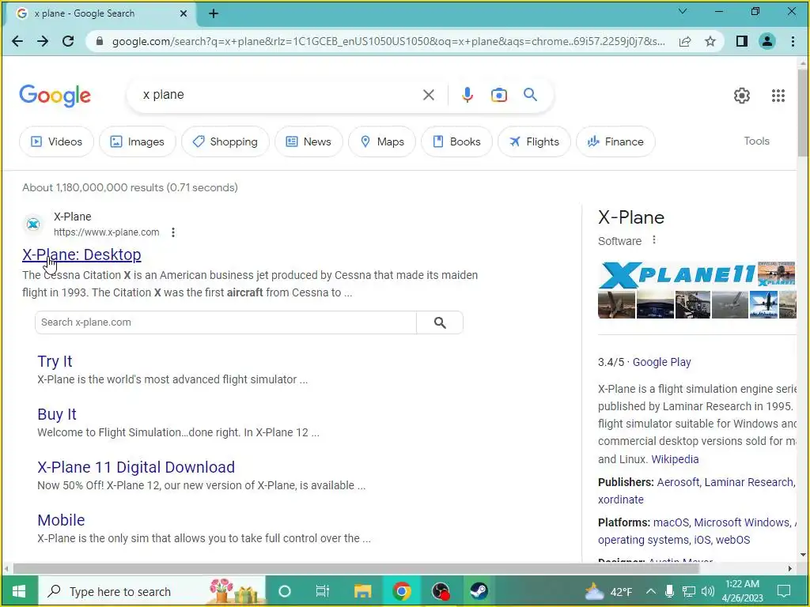Open Aerosoft publisher link
Image resolution: width=810 pixels, height=607 pixels.
point(677,482)
